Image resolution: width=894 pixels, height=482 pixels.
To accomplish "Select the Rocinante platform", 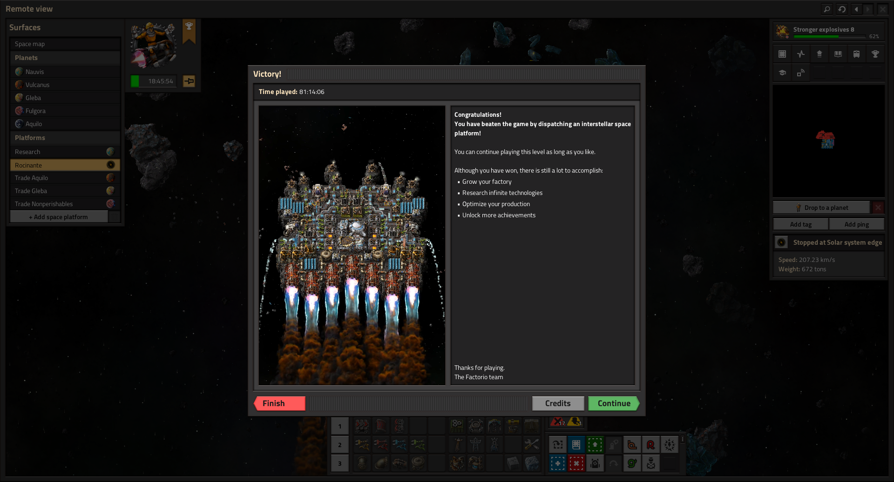I will pos(65,165).
